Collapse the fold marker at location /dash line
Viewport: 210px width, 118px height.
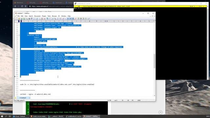click(19, 35)
